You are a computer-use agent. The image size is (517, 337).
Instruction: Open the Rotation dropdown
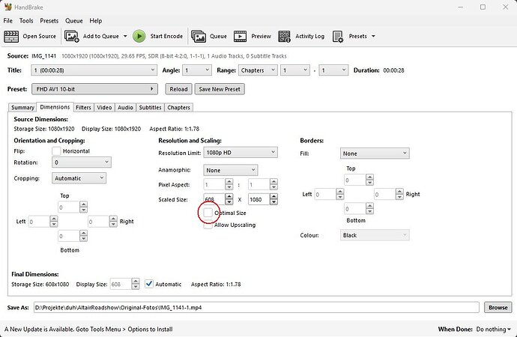pos(82,162)
